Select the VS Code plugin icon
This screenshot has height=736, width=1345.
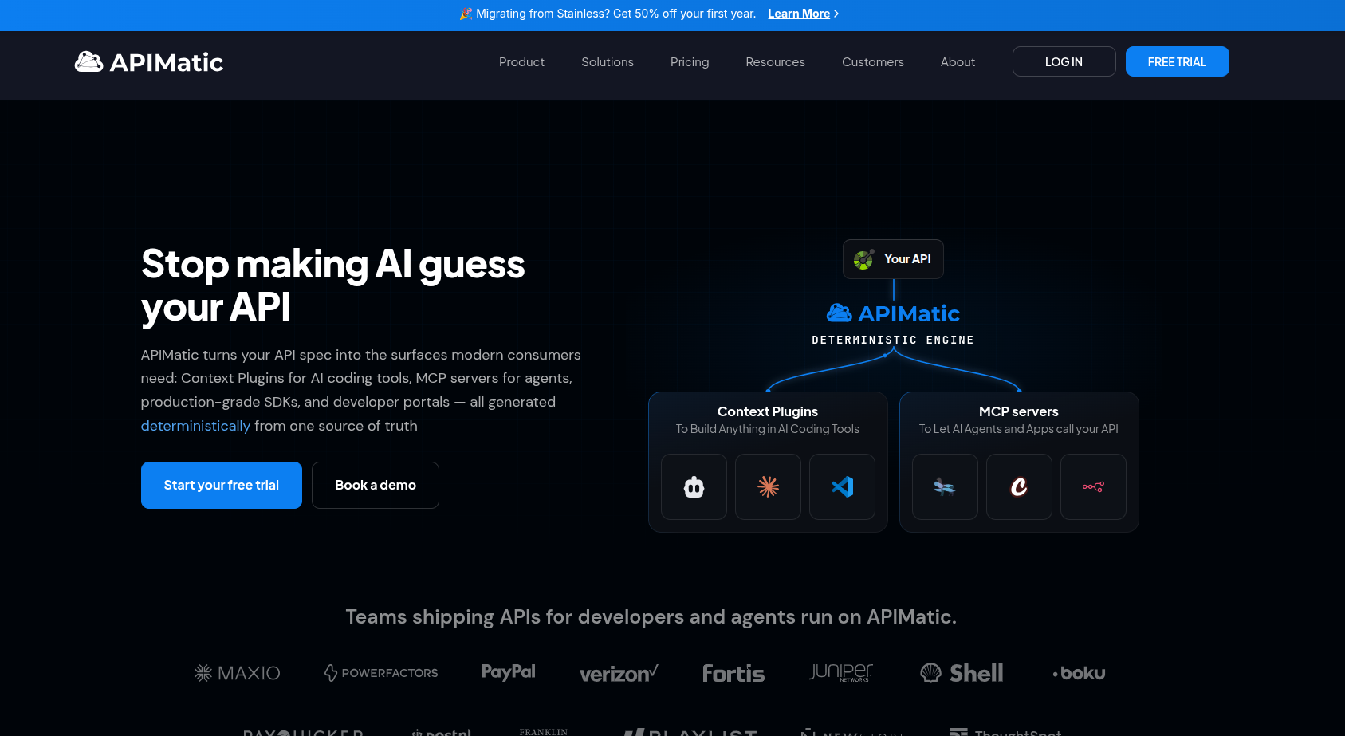click(842, 486)
